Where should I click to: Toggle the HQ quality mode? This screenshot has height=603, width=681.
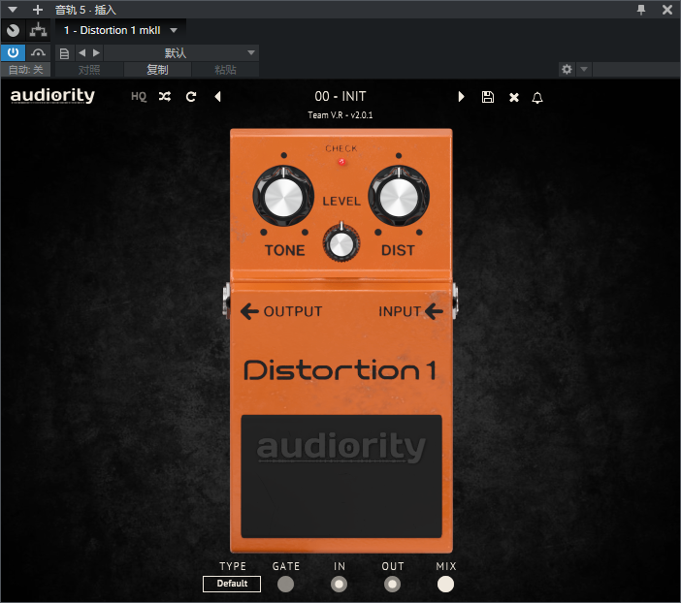139,96
